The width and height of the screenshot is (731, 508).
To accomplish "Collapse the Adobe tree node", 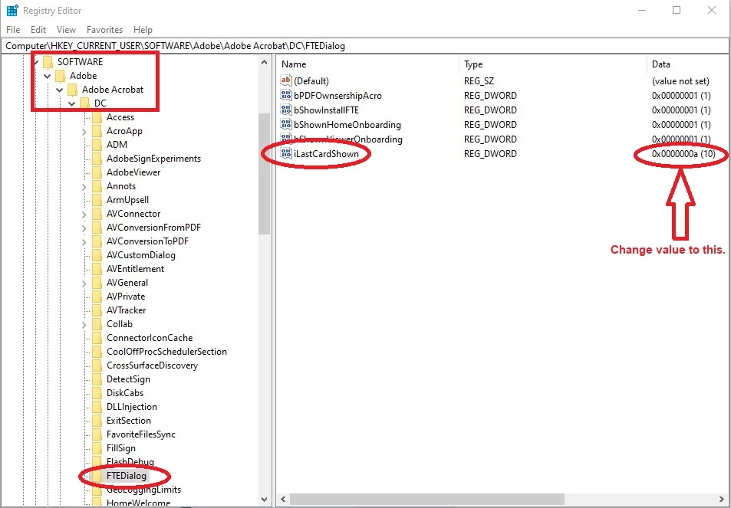I will point(48,76).
